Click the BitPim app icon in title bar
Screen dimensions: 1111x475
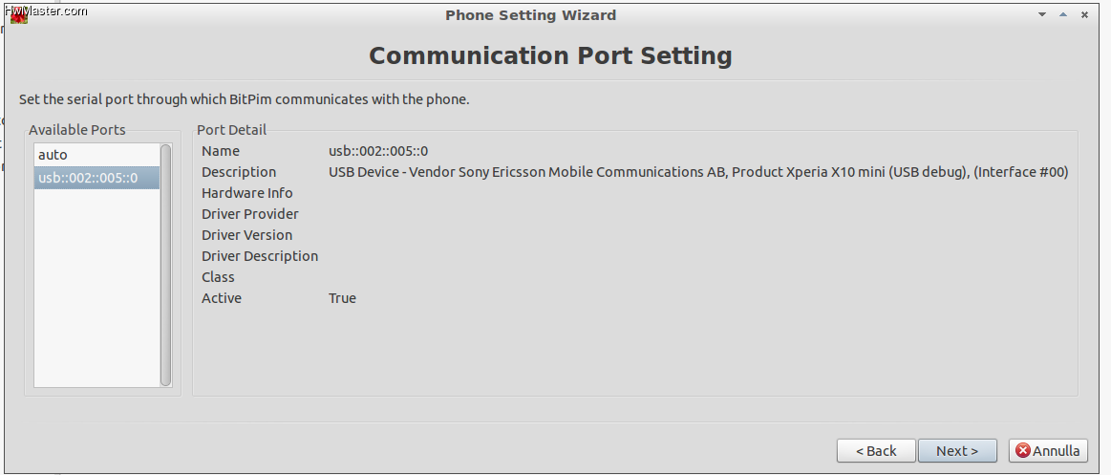(18, 15)
